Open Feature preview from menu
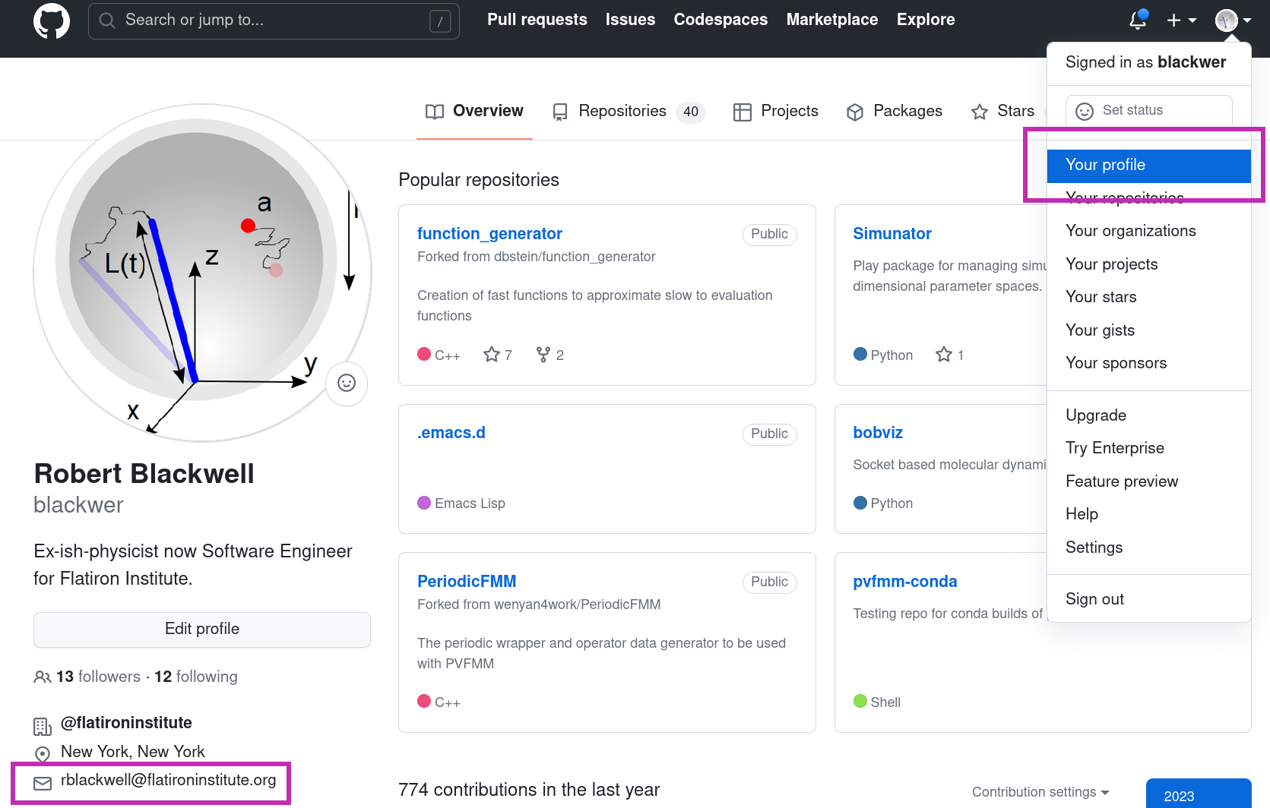1270x808 pixels. click(x=1148, y=481)
